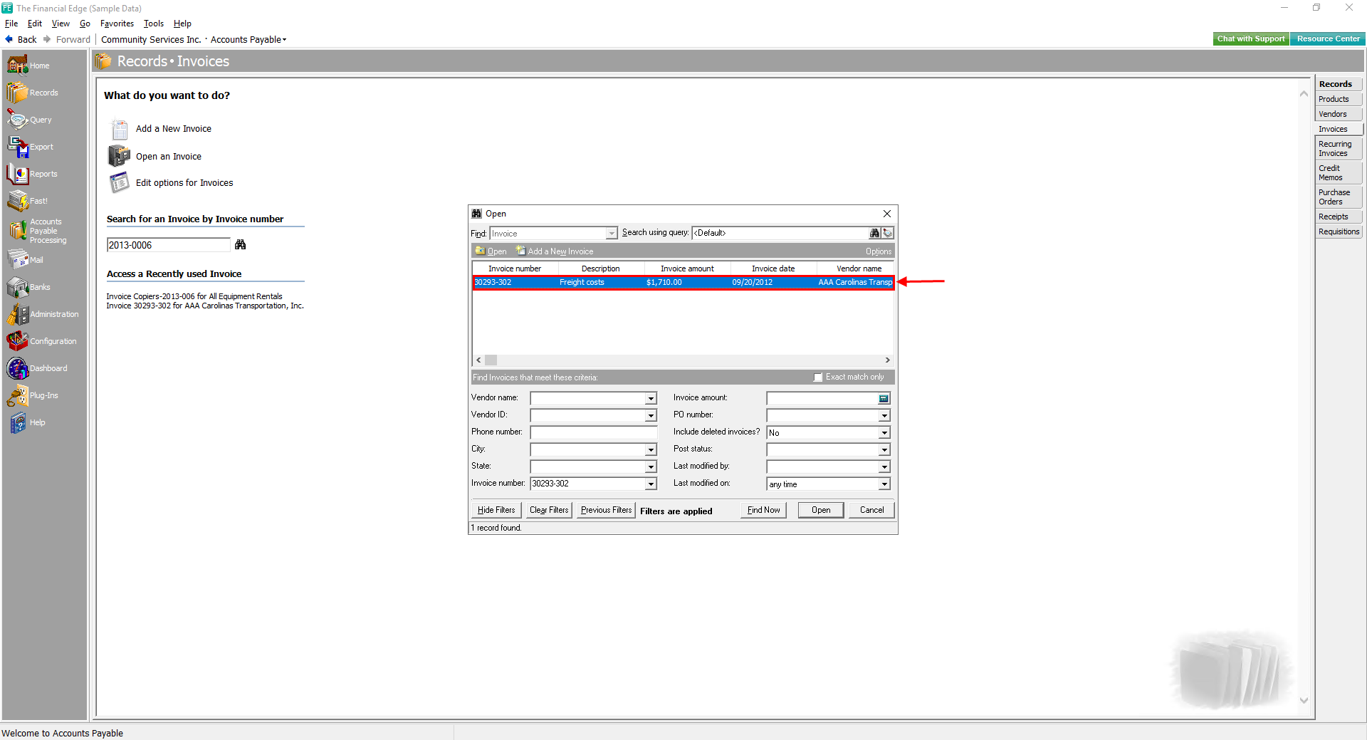
Task: Open the Include deleted invoices dropdown
Action: pyautogui.click(x=884, y=433)
